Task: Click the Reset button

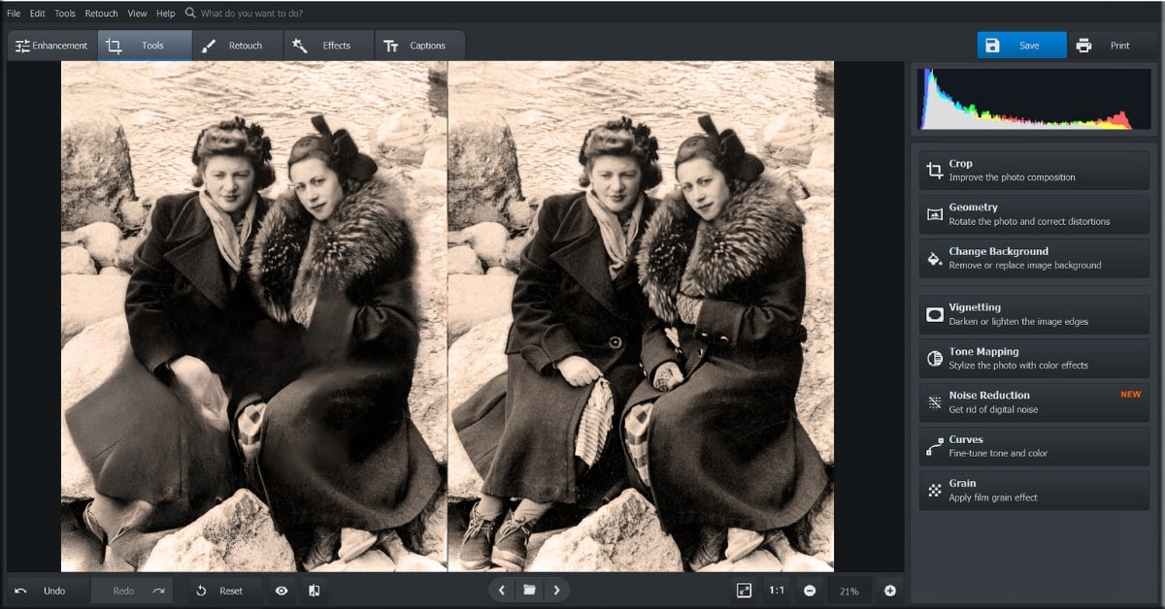Action: [x=225, y=591]
